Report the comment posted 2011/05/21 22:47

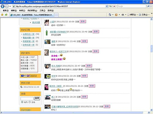[x=89, y=66]
